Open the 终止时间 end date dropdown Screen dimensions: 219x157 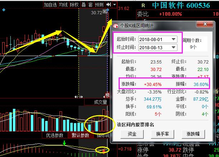(174, 47)
